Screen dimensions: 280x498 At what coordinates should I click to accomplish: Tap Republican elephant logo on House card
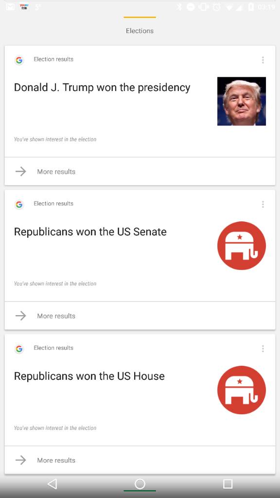(242, 390)
